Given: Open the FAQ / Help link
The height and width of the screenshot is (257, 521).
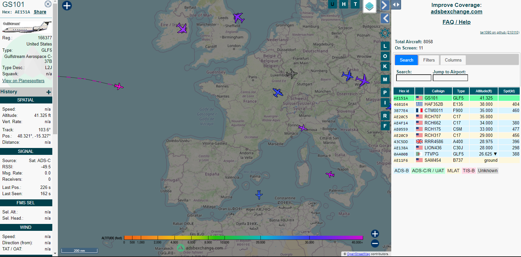Looking at the screenshot, I should 456,22.
